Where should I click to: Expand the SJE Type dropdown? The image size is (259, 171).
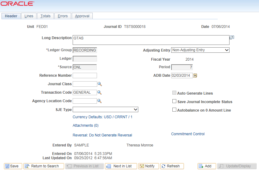point(105,109)
